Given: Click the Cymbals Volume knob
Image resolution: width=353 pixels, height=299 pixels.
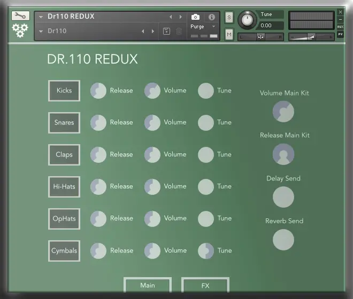Looking at the screenshot, I should [x=152, y=250].
